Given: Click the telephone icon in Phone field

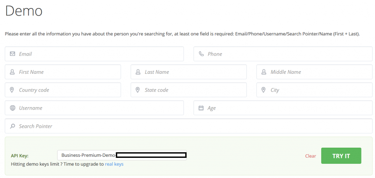Looking at the screenshot, I should 201,54.
